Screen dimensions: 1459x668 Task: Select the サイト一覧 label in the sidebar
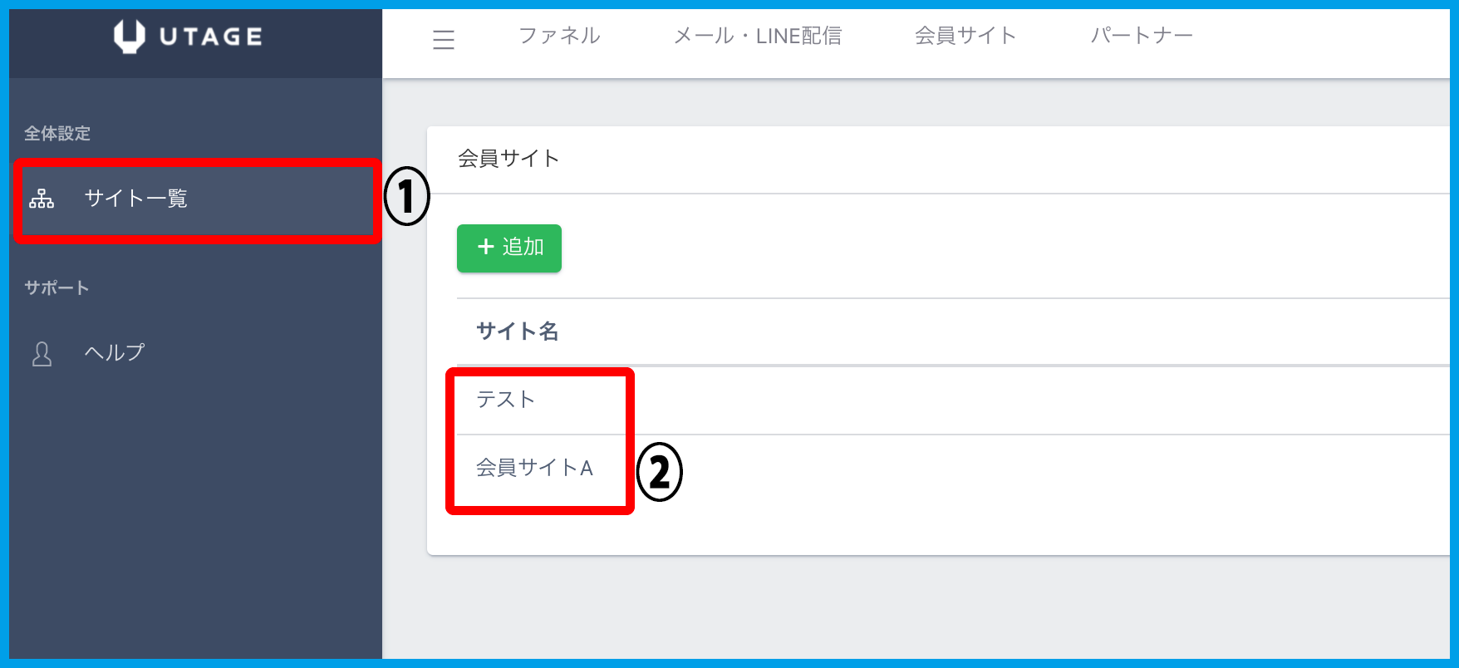click(x=136, y=199)
